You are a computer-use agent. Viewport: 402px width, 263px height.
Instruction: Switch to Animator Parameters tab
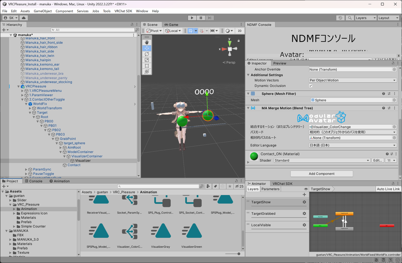pyautogui.click(x=270, y=189)
